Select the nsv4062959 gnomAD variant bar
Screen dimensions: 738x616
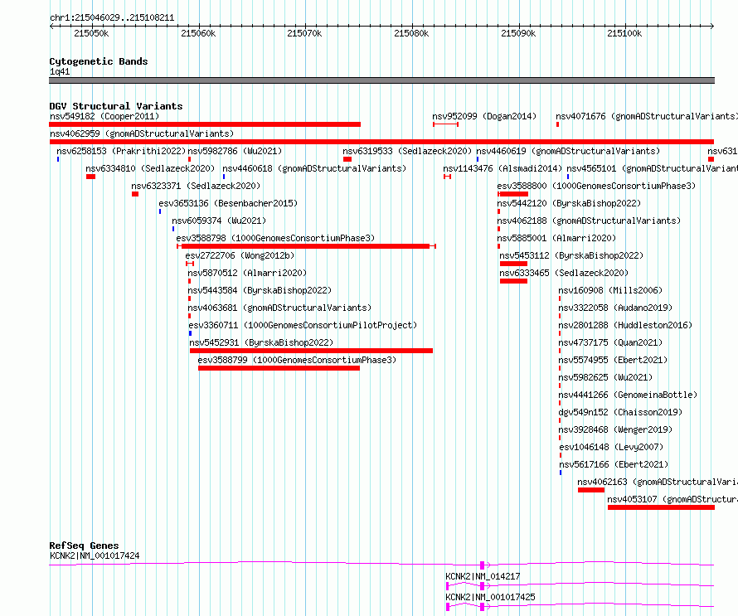click(x=381, y=142)
